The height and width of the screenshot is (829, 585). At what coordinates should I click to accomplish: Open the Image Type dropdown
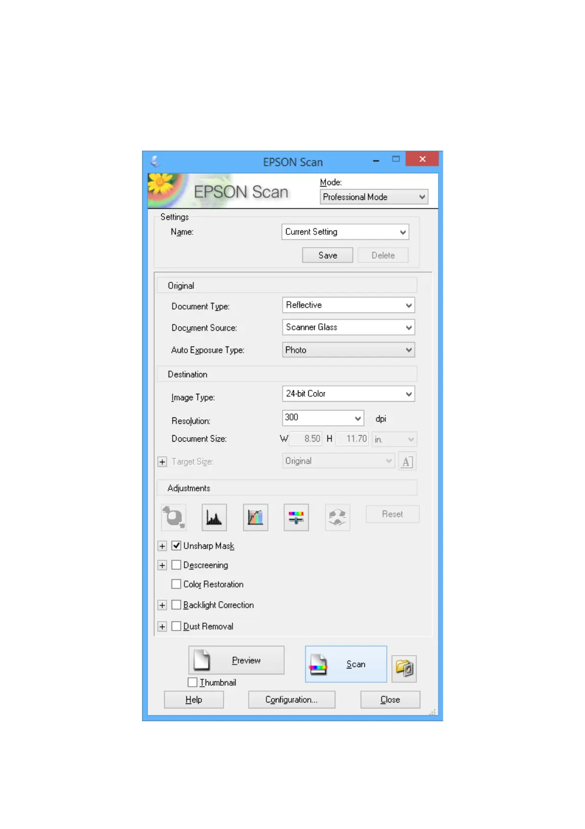pos(349,394)
